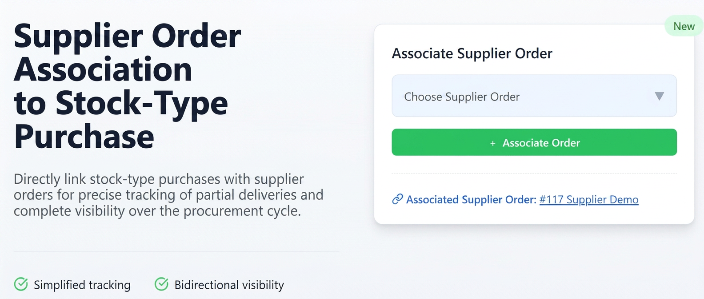Click the horizontal divider above the feature list
The image size is (704, 299).
[176, 251]
